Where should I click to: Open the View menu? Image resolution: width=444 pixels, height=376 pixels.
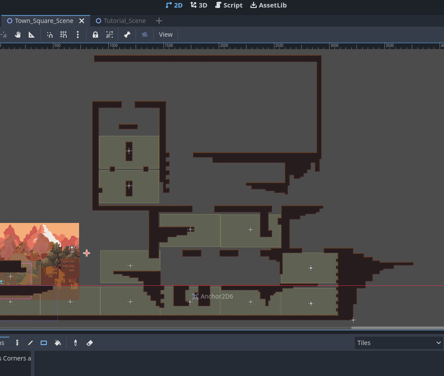(x=166, y=35)
